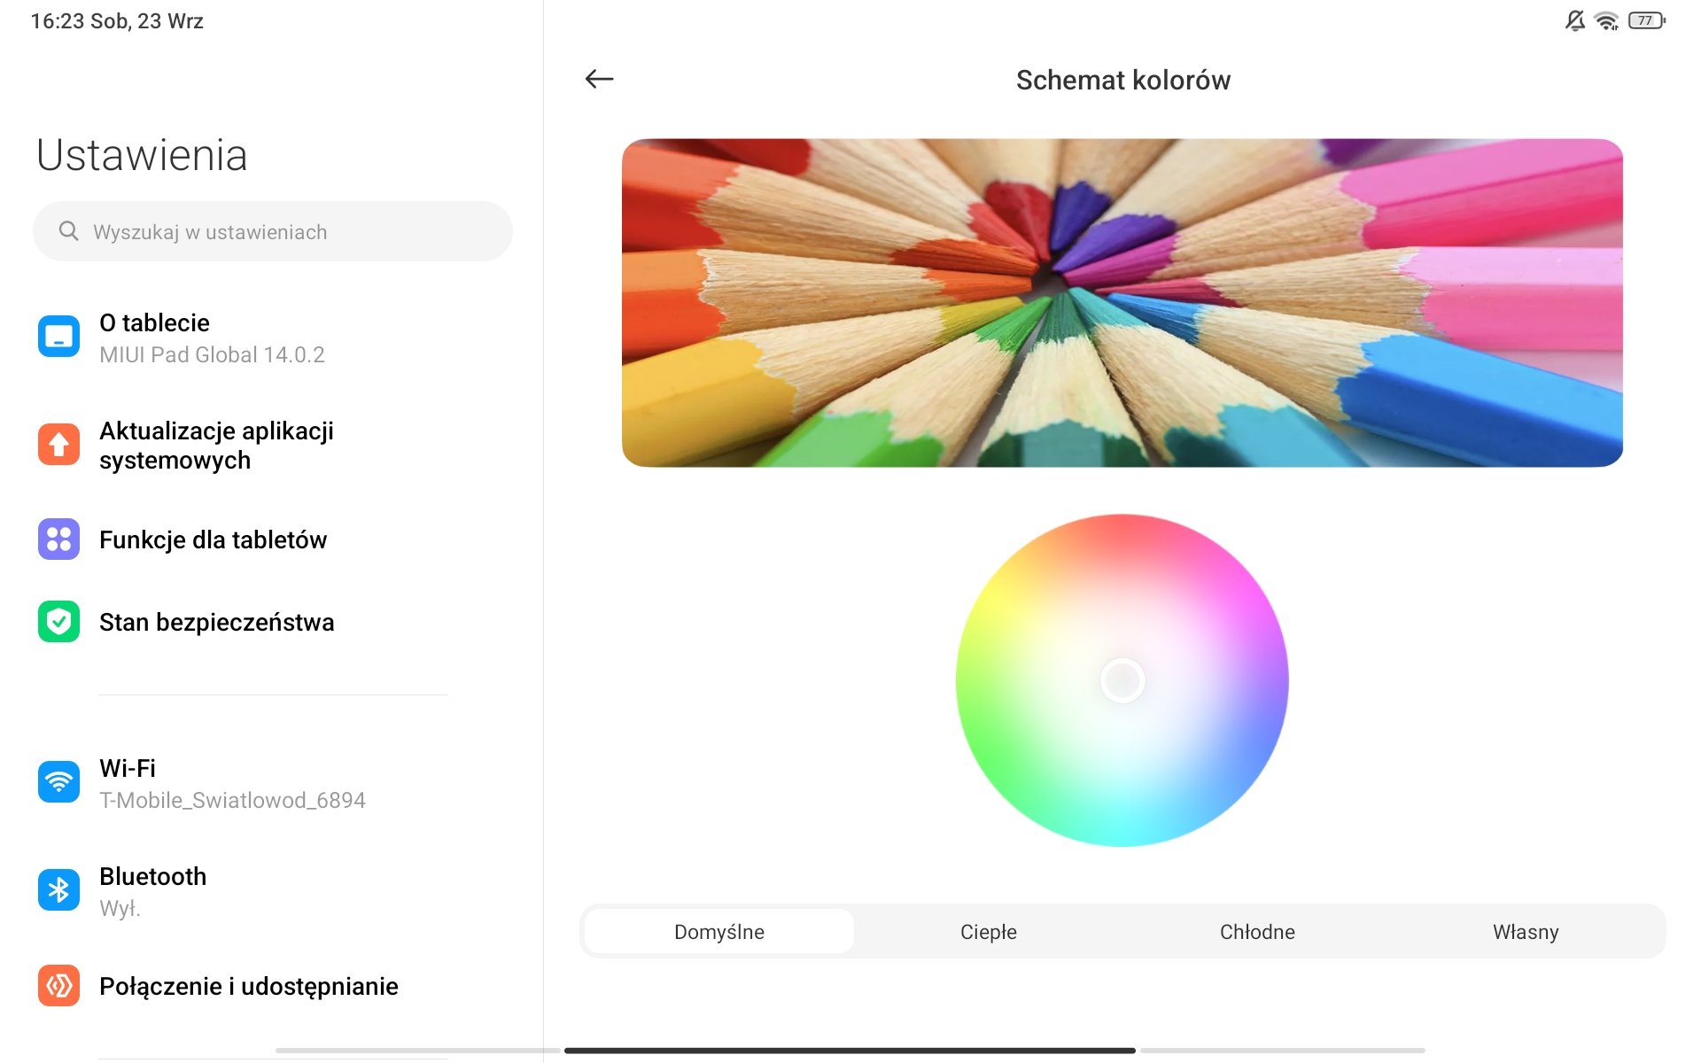1701x1063 pixels.
Task: Tap the Połączenie i udostępnianie icon
Action: click(x=58, y=986)
